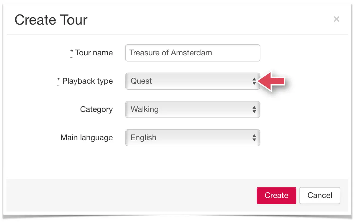Click the Create button
This screenshot has height=222, width=356.
pyautogui.click(x=276, y=196)
